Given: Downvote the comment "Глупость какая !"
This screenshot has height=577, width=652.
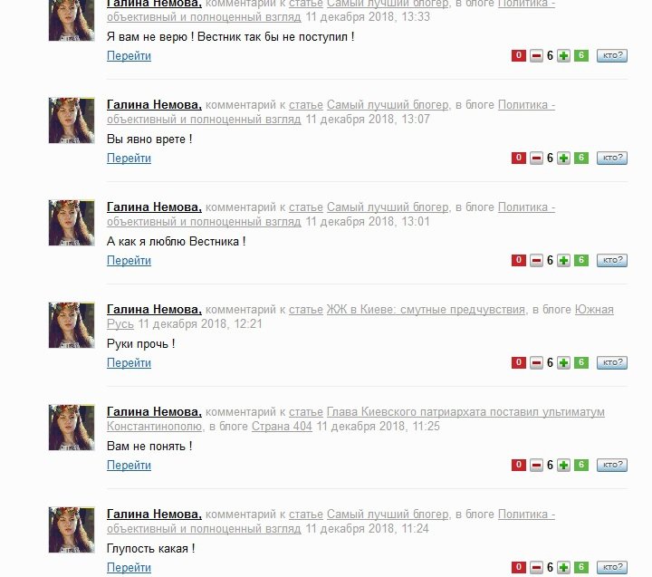Looking at the screenshot, I should point(536,567).
